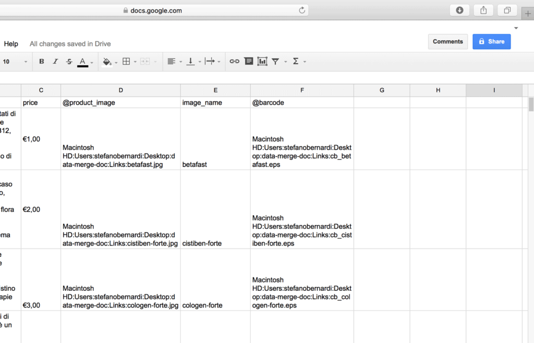Image resolution: width=534 pixels, height=343 pixels.
Task: Select column D header
Action: coord(120,90)
